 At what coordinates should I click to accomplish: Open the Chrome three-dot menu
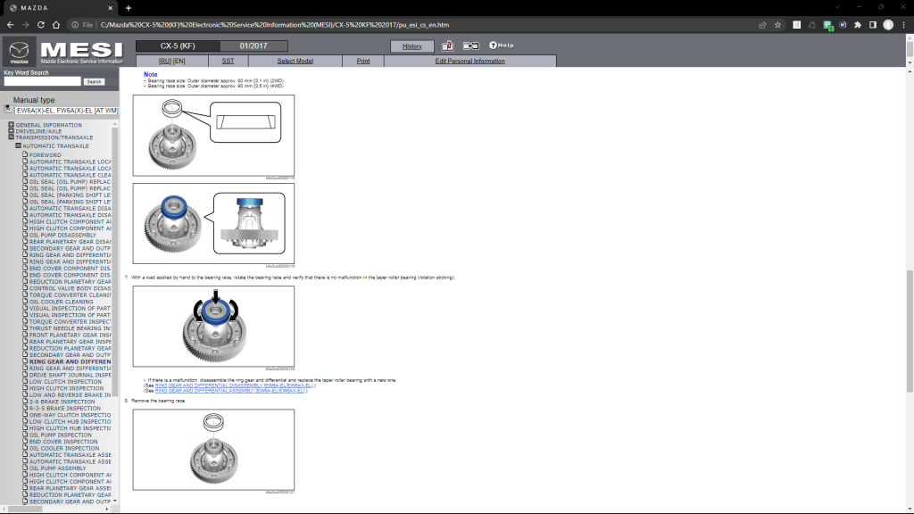(903, 25)
